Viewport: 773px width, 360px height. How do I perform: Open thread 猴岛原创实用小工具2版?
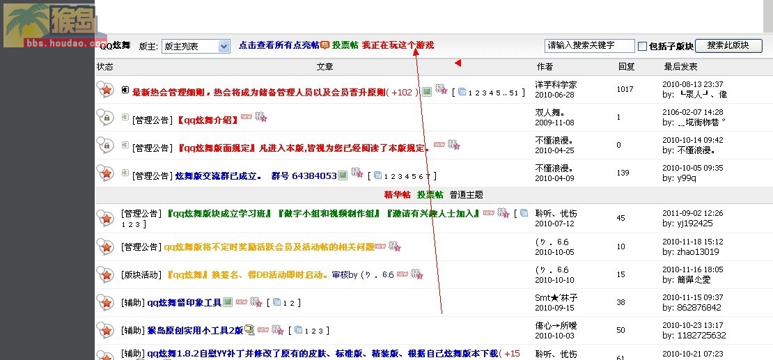click(x=195, y=331)
